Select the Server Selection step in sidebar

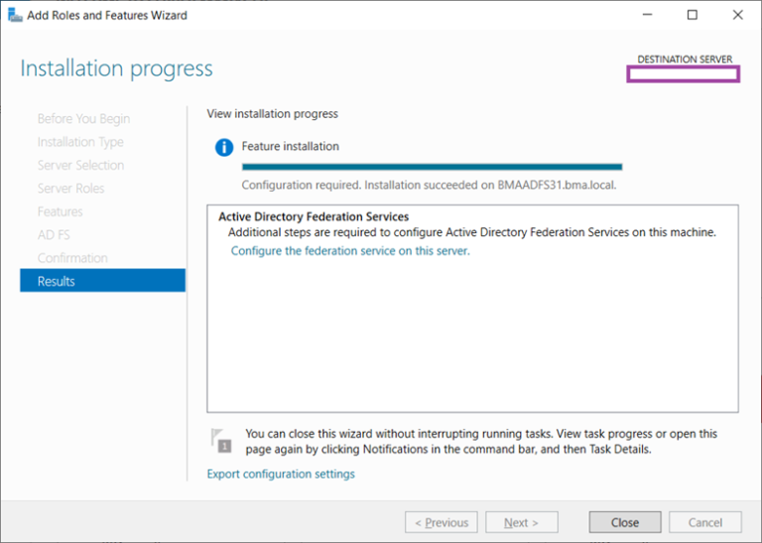80,165
